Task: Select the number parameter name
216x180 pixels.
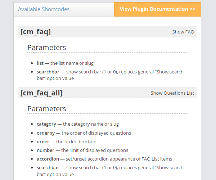Action: (x=45, y=150)
